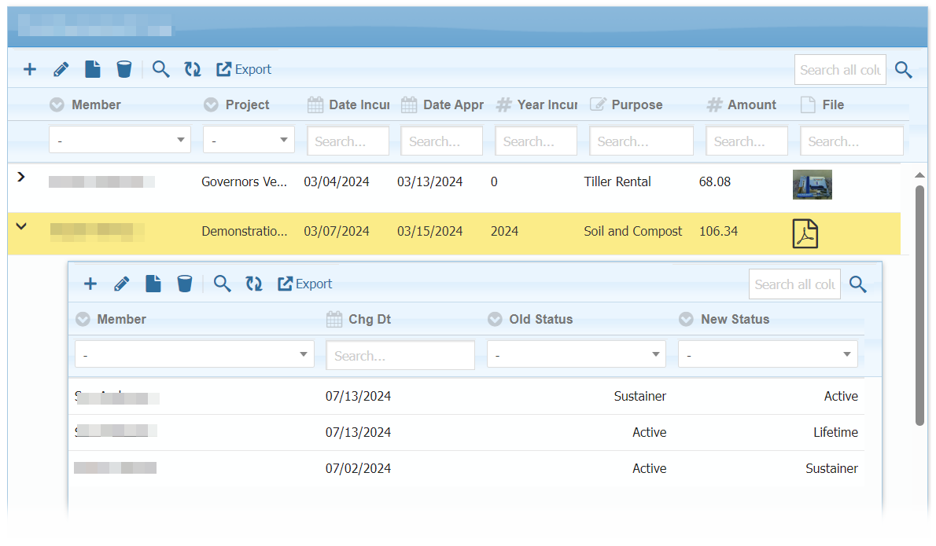Click the copy document icon in nested grid toolbar
The width and height of the screenshot is (936, 546).
[153, 284]
